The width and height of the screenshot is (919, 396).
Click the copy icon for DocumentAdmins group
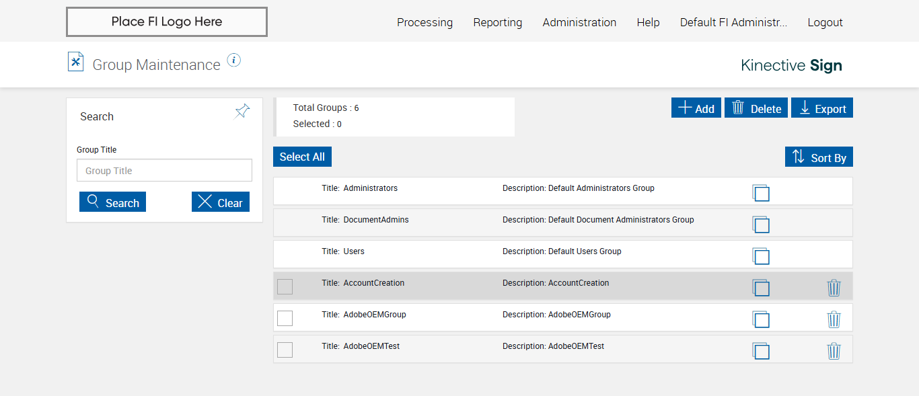click(761, 225)
